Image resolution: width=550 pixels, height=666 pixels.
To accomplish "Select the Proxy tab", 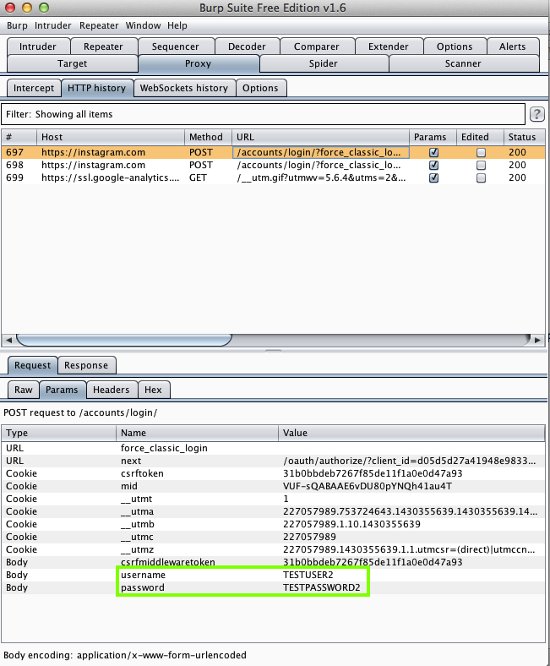I will [x=199, y=63].
